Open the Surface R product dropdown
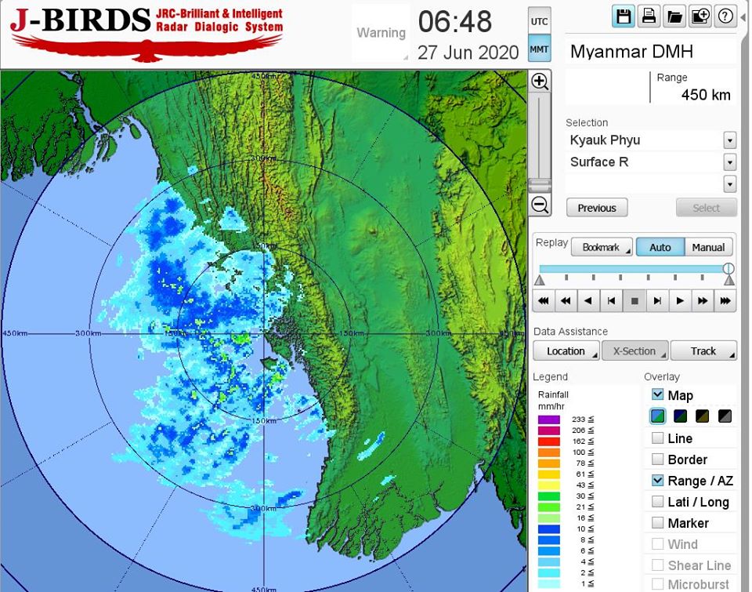This screenshot has width=752, height=592. (729, 162)
